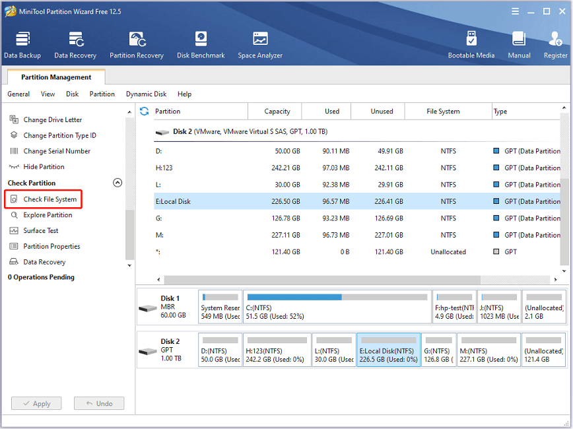Open Partition Recovery from the toolbar
The height and width of the screenshot is (429, 573).
pos(137,45)
